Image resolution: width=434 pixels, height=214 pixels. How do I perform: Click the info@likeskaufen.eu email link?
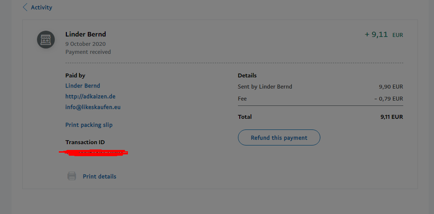93,107
